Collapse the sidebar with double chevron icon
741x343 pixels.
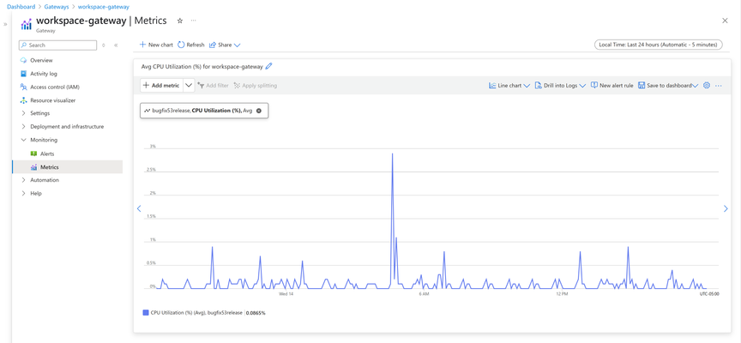116,45
